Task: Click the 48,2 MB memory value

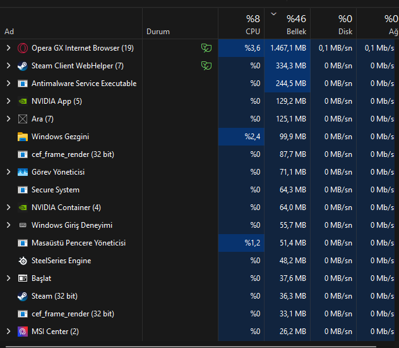Action: tap(293, 261)
